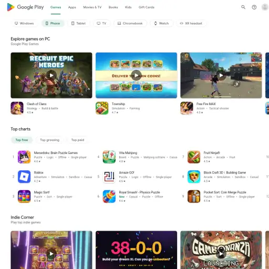Select the Chromebook device filter

(130, 23)
